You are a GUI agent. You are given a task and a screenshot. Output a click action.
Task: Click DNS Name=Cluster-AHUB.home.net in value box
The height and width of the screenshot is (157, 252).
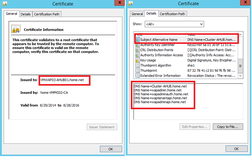click(x=160, y=86)
